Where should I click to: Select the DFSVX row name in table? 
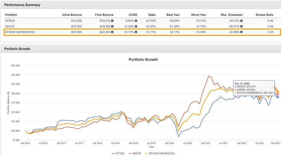(10, 21)
